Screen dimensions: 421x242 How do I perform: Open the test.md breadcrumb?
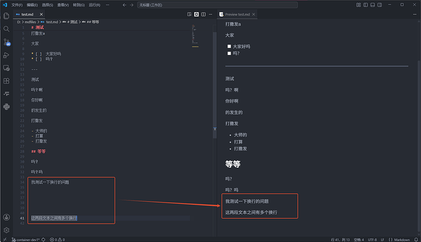click(x=49, y=22)
